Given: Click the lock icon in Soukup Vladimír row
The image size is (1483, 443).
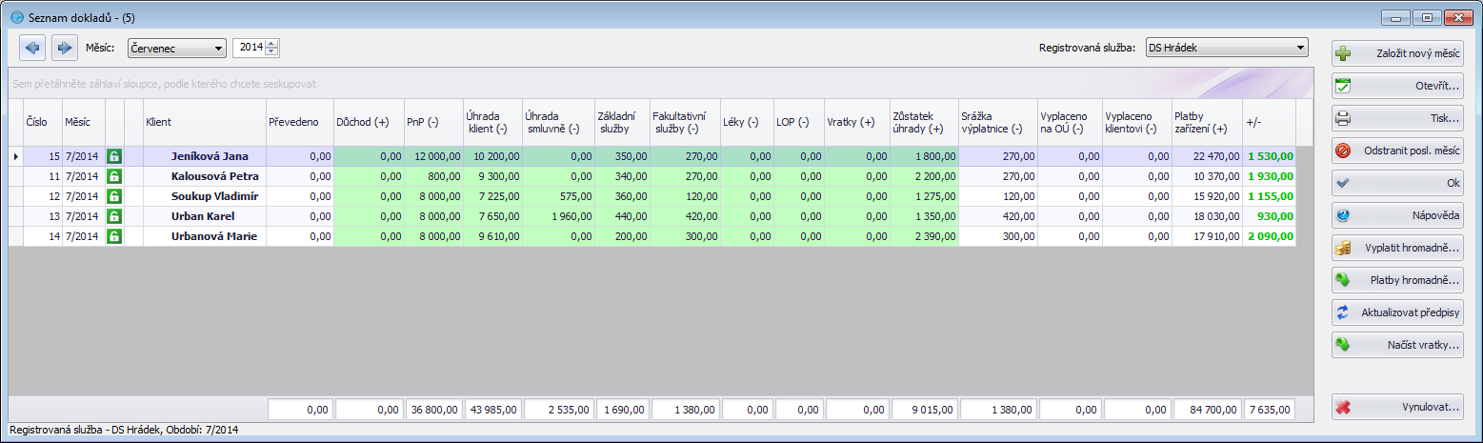Looking at the screenshot, I should pyautogui.click(x=114, y=195).
